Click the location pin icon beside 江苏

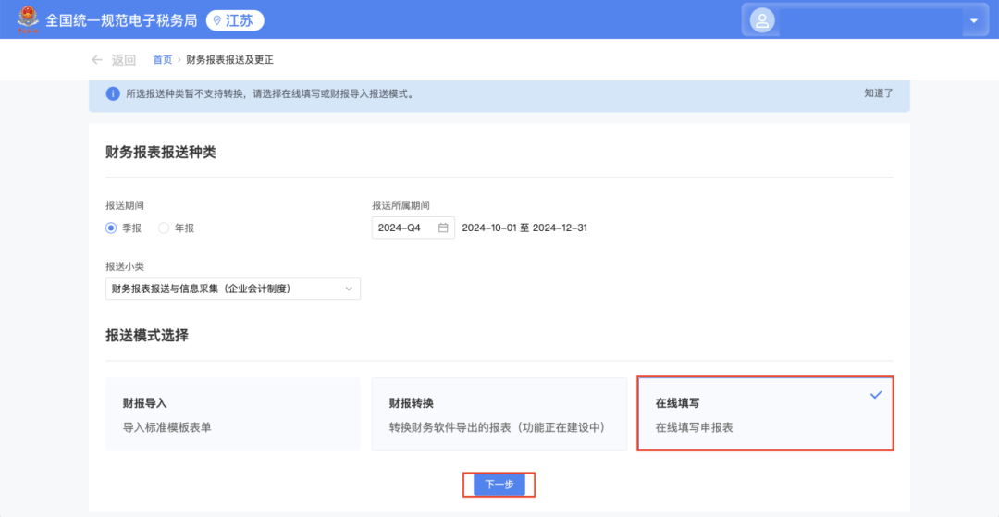click(217, 20)
